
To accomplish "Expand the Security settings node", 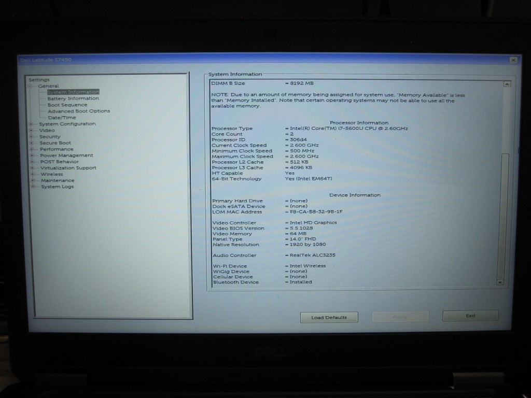I will click(x=31, y=137).
